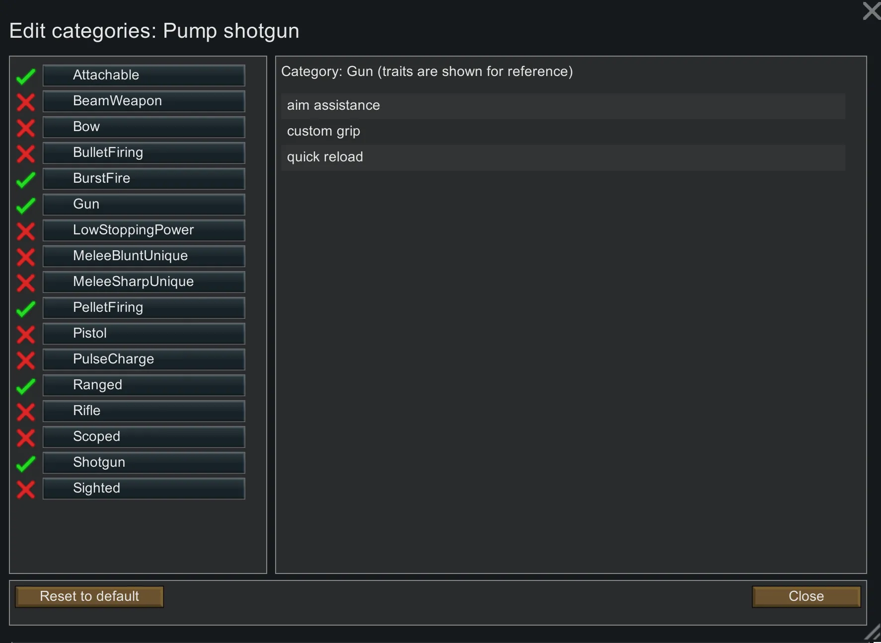This screenshot has width=881, height=643.
Task: Click the red X next to LowStoppingPower
Action: pyautogui.click(x=26, y=231)
